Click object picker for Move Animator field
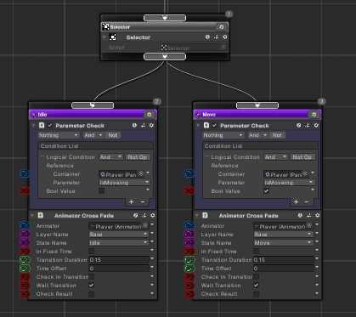This screenshot has height=317, width=356. pos(309,225)
